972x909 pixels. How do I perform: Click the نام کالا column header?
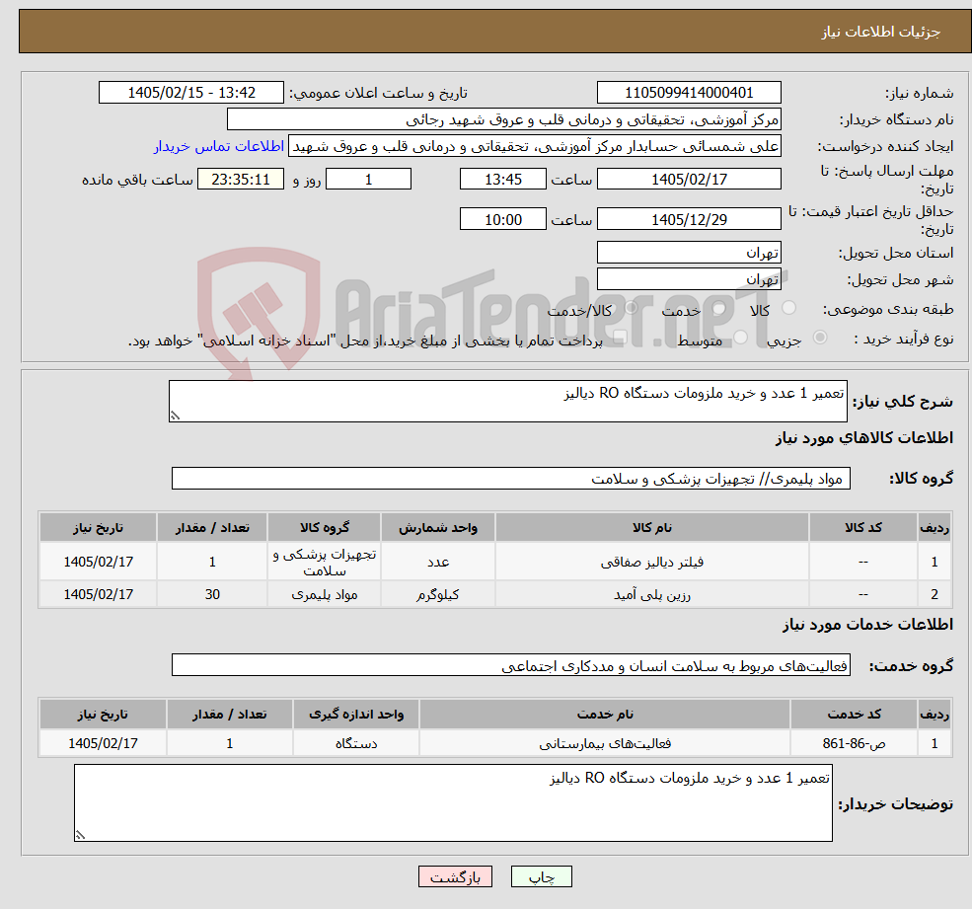click(x=651, y=528)
